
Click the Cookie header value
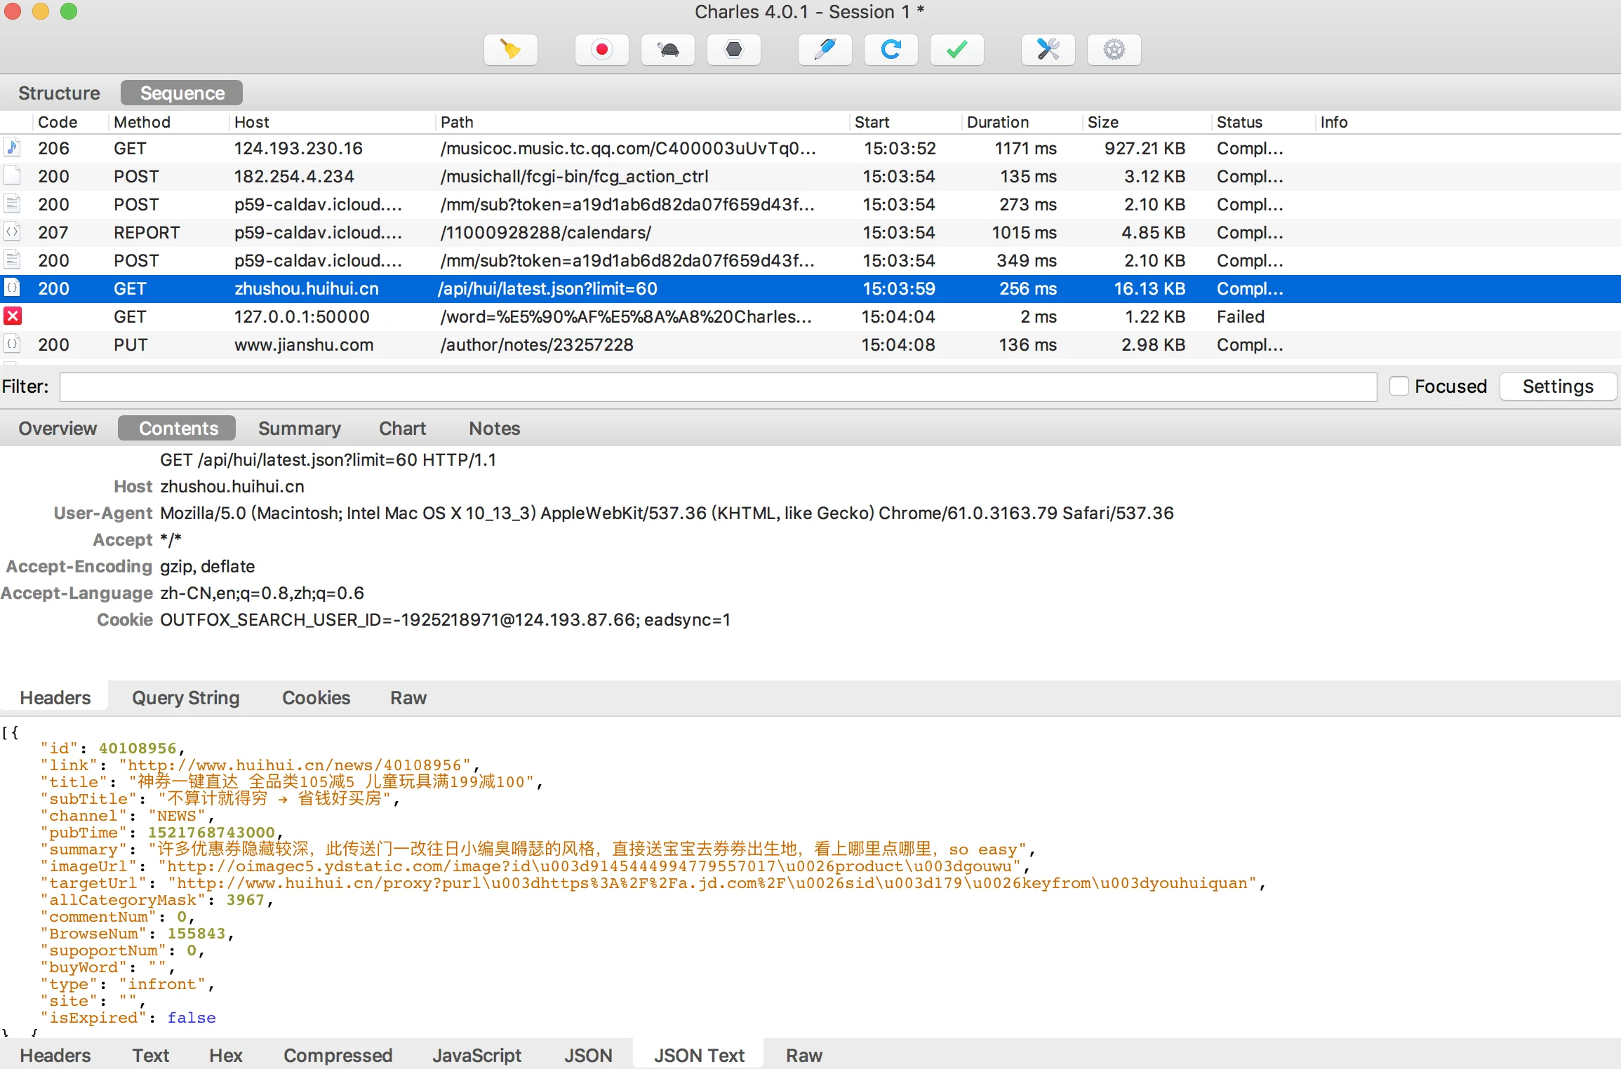[445, 619]
